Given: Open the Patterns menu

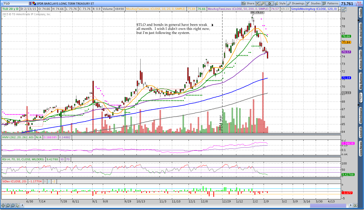Looking at the screenshot, I should pos(330,4).
